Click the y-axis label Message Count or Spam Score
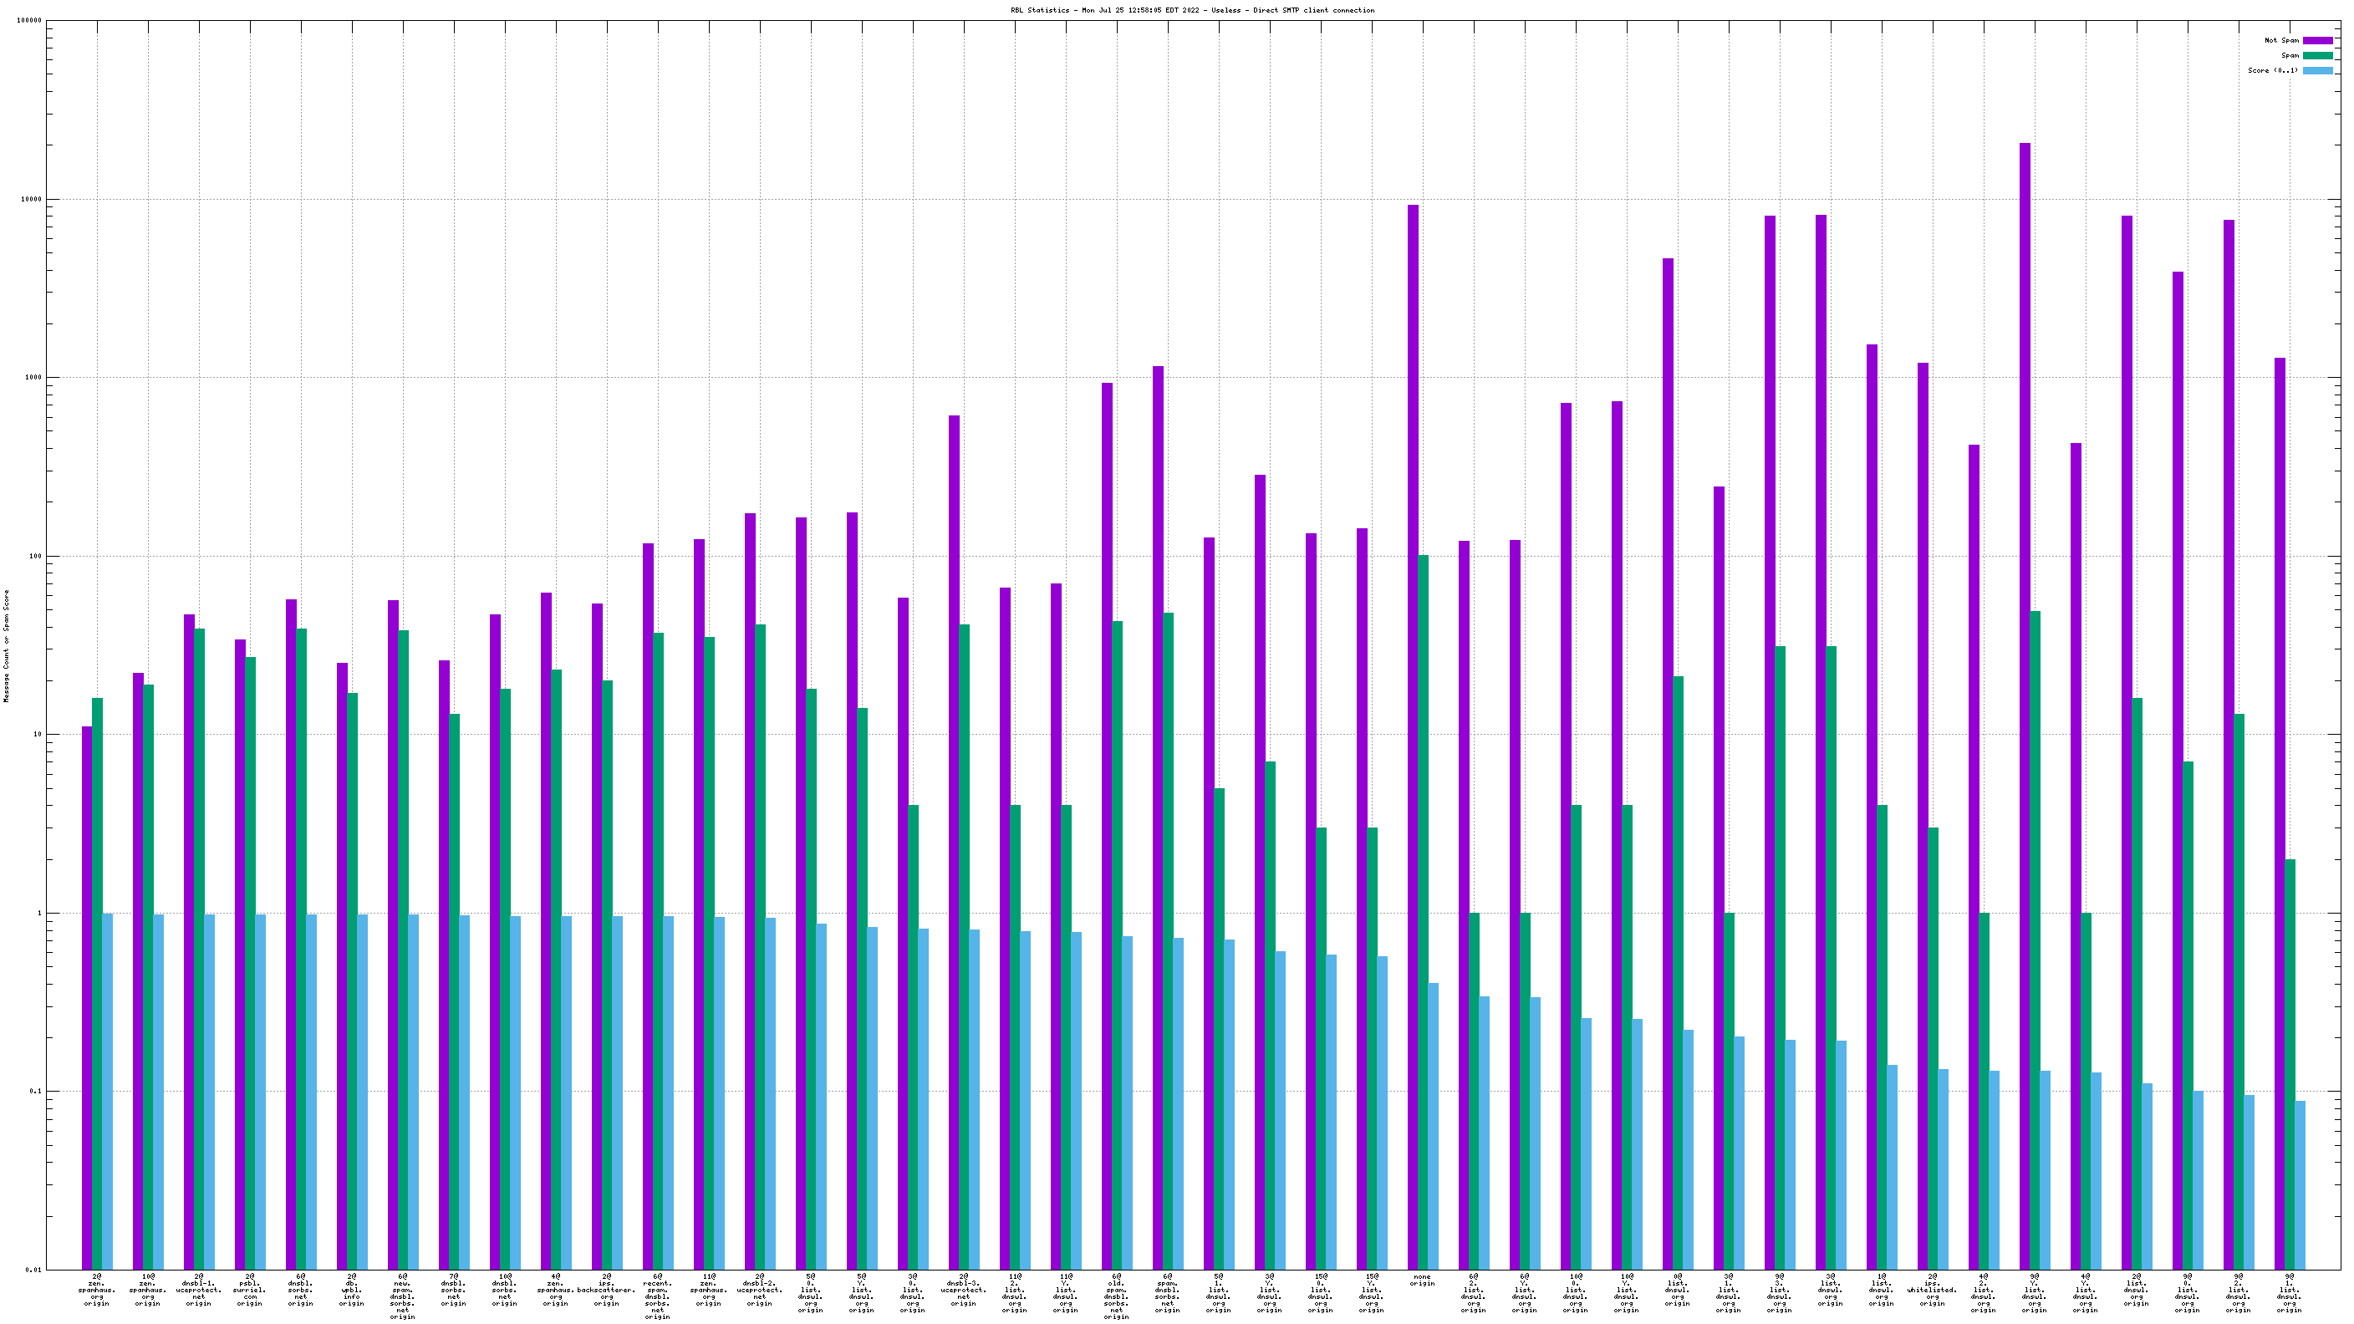The image size is (2354, 1324). click(8, 645)
